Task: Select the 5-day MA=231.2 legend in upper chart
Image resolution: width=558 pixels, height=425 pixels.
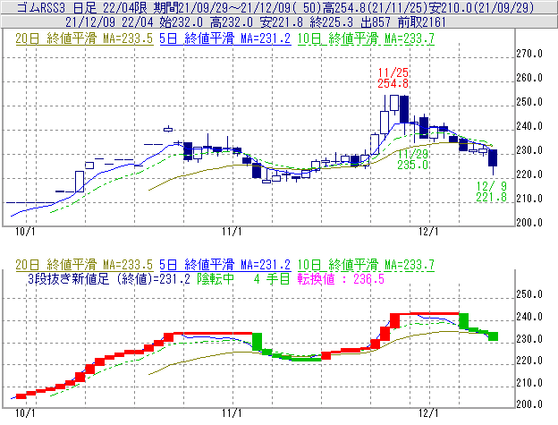Action: click(225, 38)
